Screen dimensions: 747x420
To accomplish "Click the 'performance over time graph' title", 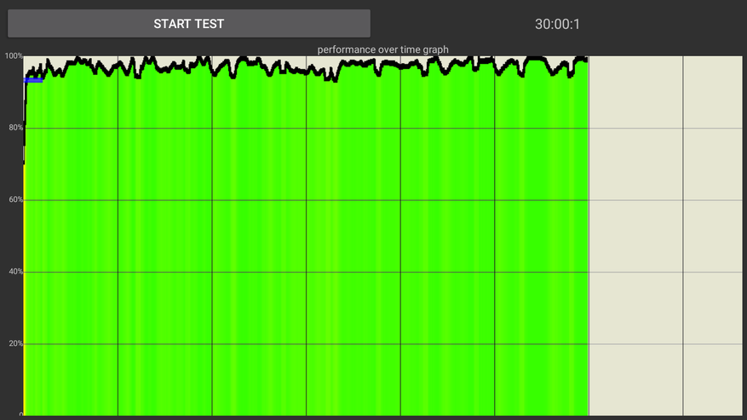I will (382, 49).
